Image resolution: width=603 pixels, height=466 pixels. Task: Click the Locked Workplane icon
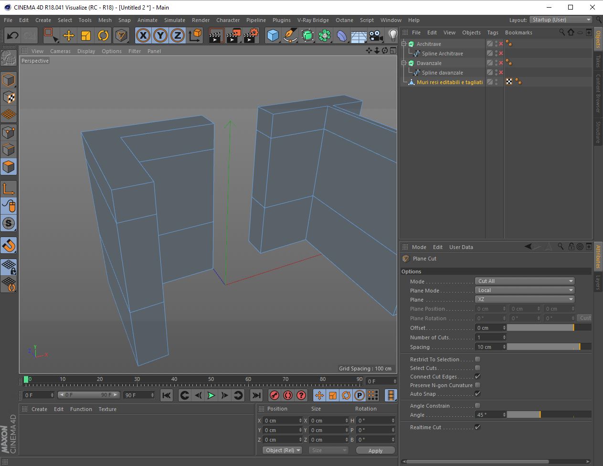[x=9, y=267]
